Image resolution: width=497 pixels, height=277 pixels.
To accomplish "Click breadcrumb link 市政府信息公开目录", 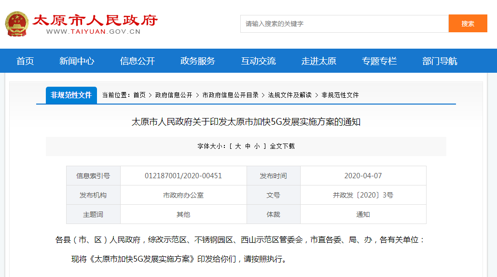I will click(231, 95).
